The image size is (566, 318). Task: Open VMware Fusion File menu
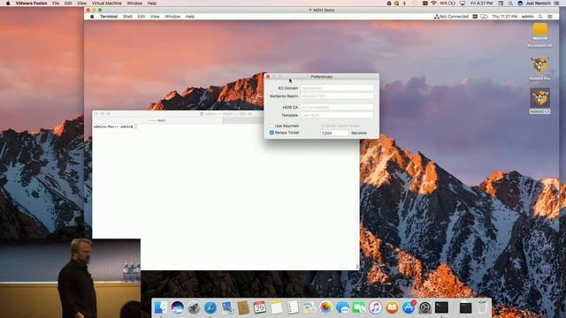pos(56,4)
